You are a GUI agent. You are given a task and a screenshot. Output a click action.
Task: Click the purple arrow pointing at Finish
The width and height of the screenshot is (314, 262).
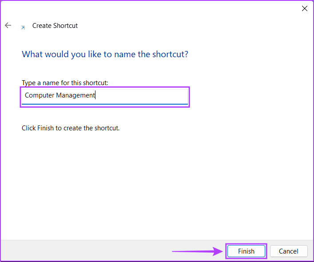pyautogui.click(x=196, y=251)
